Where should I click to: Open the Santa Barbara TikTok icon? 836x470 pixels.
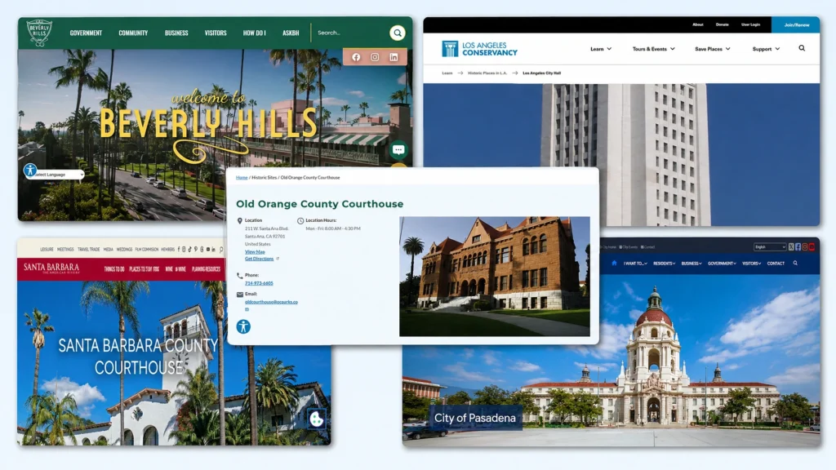[x=189, y=250]
